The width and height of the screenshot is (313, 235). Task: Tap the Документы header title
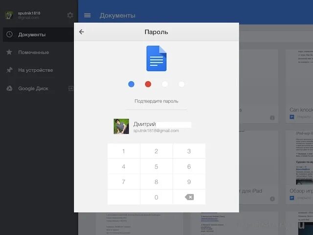(117, 16)
